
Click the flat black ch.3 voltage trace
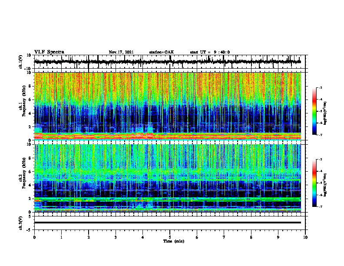(x=168, y=223)
